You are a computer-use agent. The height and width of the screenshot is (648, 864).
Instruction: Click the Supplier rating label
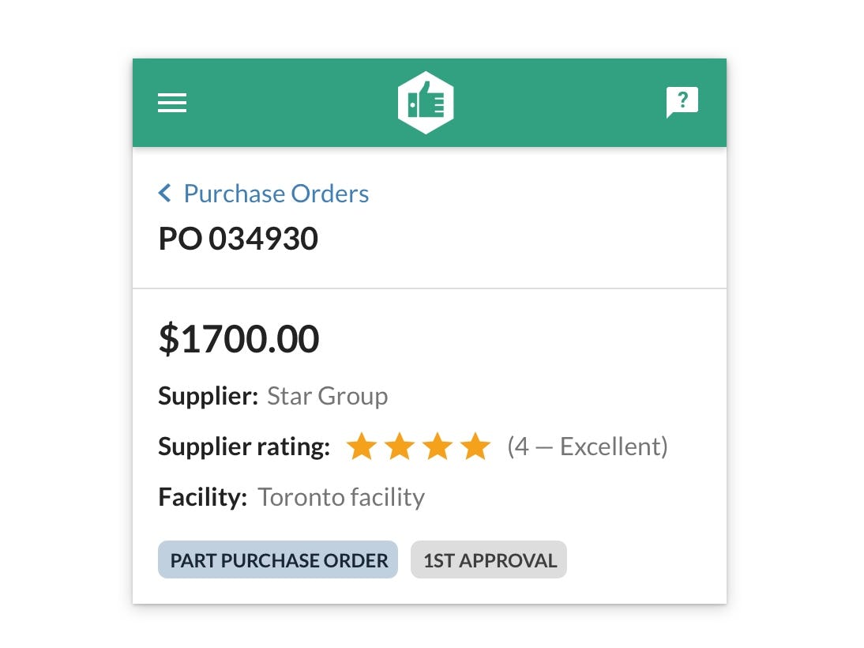tap(244, 446)
